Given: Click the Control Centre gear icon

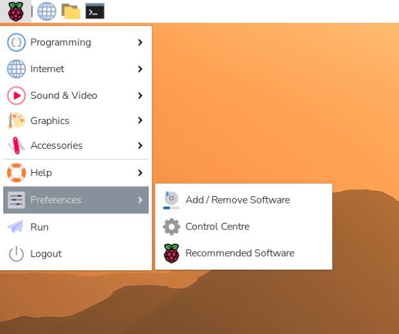Looking at the screenshot, I should tap(172, 227).
